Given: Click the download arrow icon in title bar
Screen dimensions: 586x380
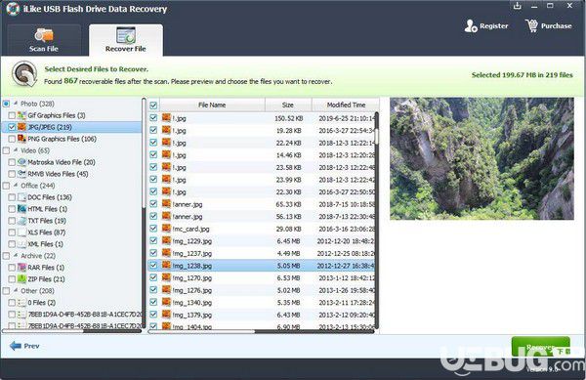Looking at the screenshot, I should tap(518, 6).
